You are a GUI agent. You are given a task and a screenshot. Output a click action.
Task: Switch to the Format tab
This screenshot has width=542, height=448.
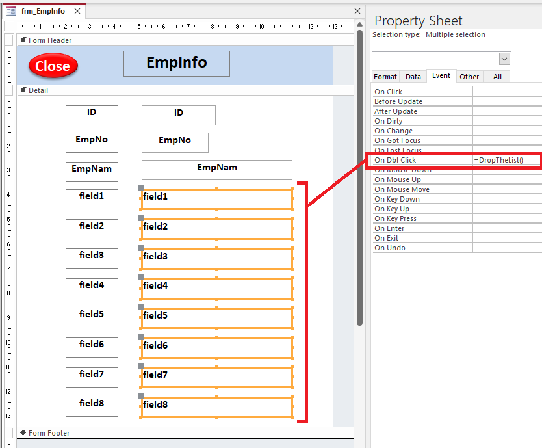tap(385, 77)
